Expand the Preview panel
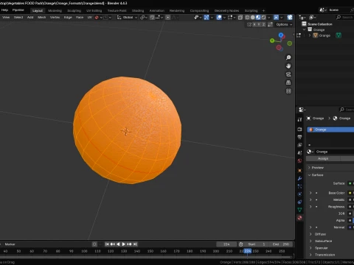The width and height of the screenshot is (354, 265). coord(309,168)
